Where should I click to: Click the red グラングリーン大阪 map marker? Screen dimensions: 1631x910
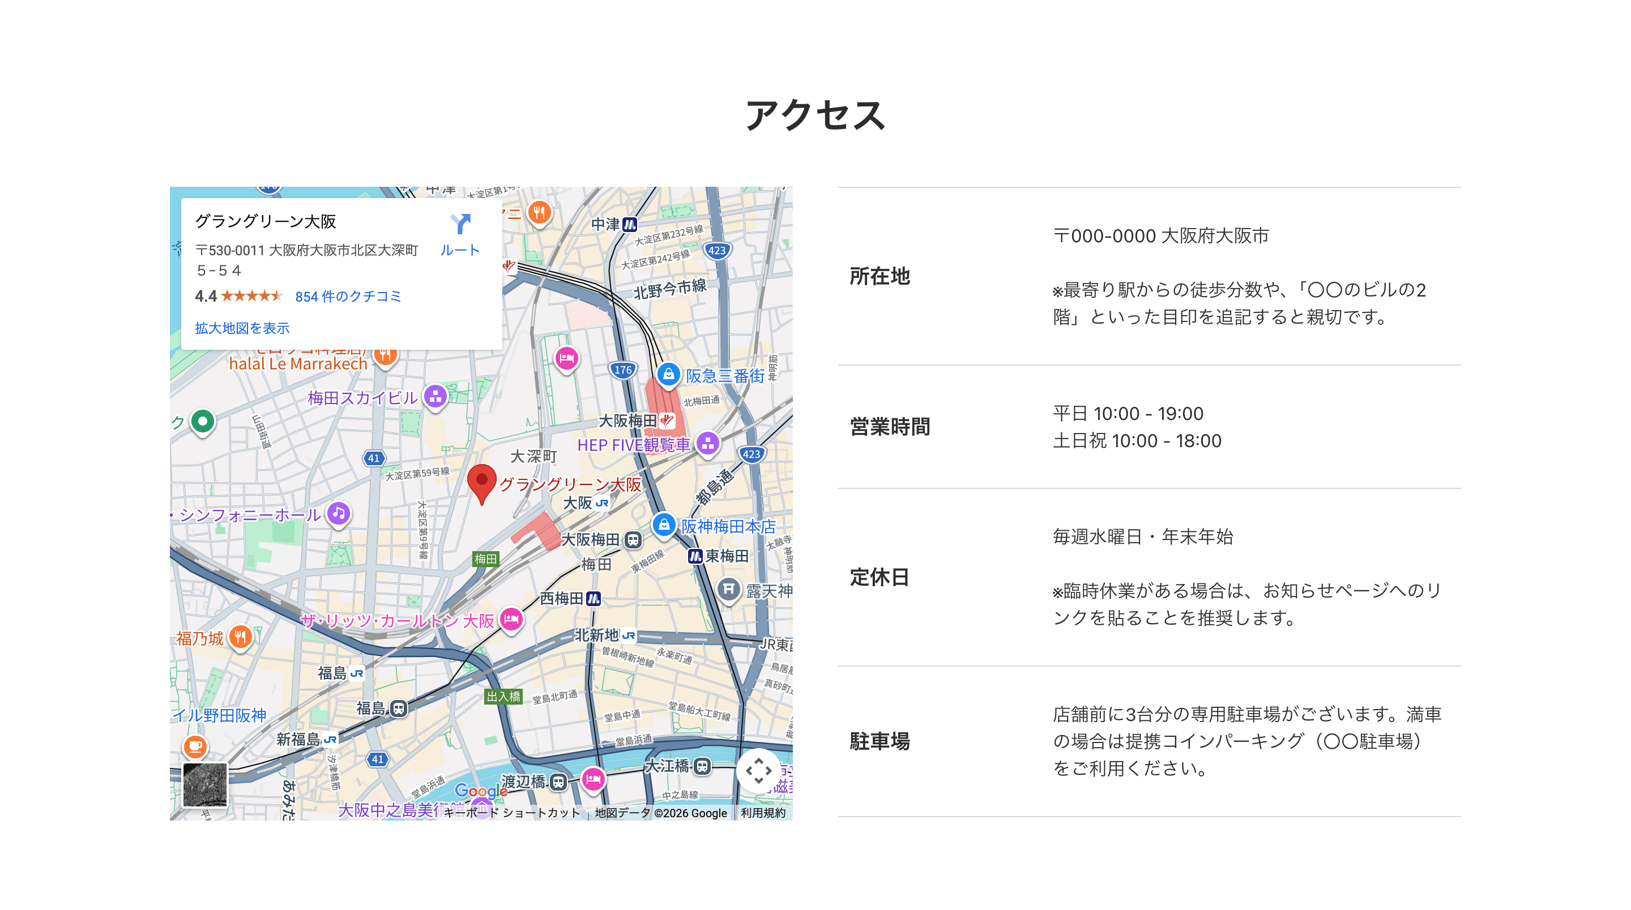click(x=483, y=482)
